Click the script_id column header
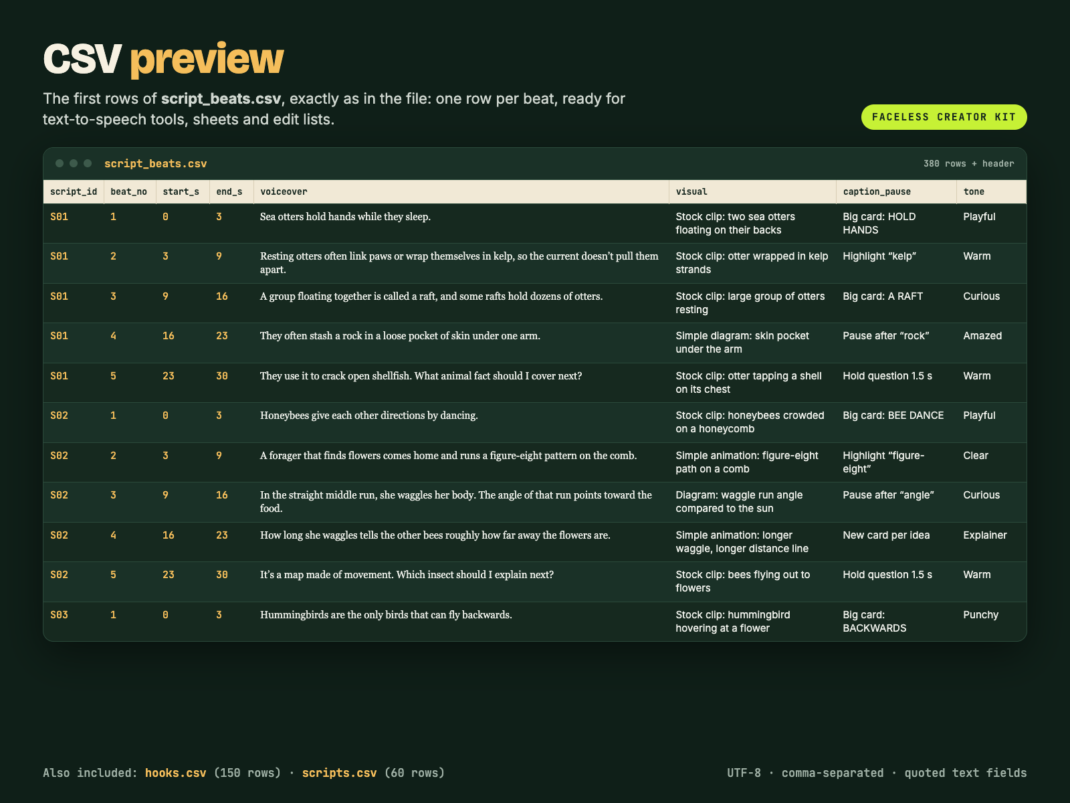 (74, 191)
